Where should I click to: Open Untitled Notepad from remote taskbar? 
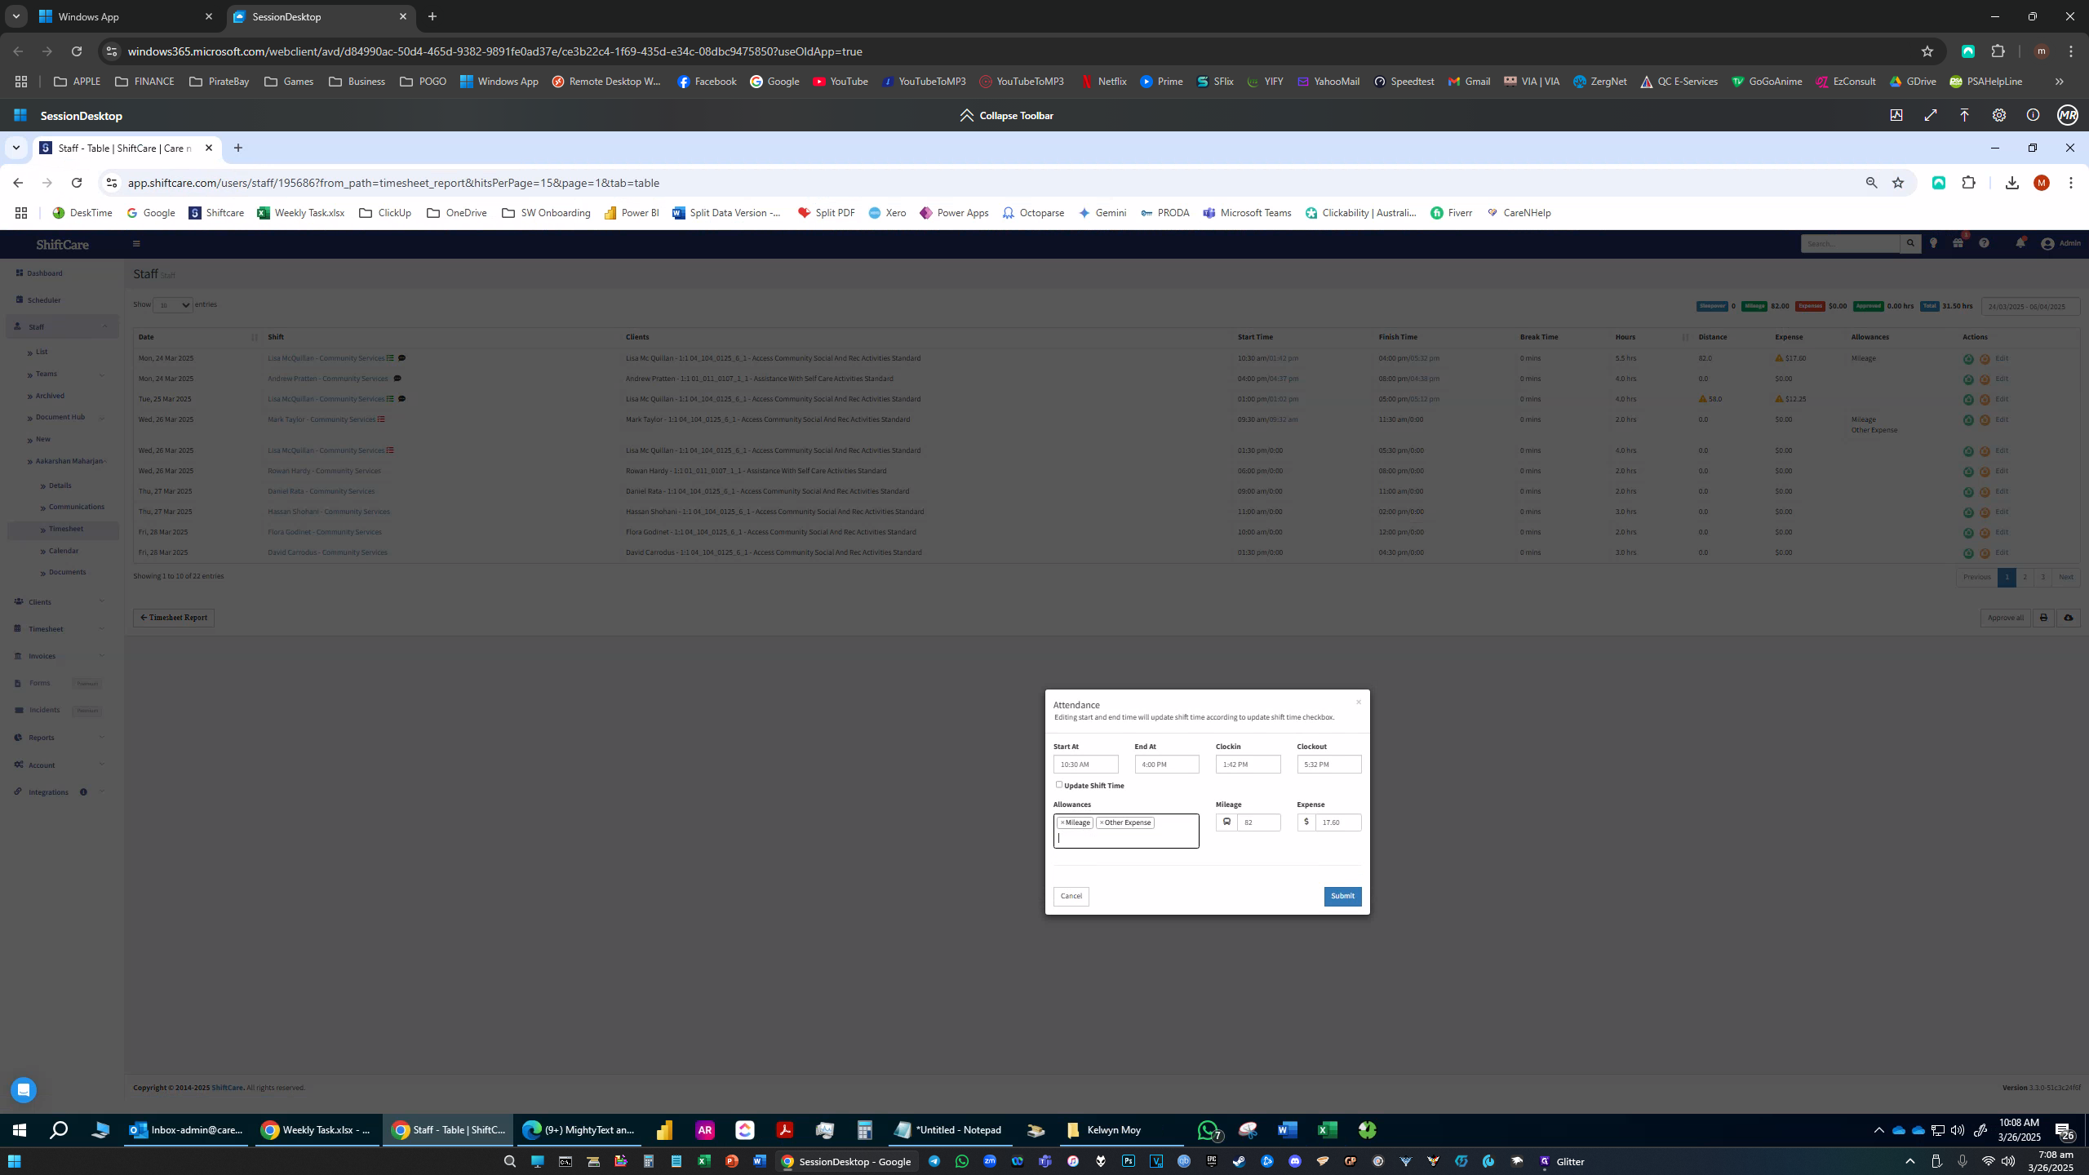click(948, 1130)
